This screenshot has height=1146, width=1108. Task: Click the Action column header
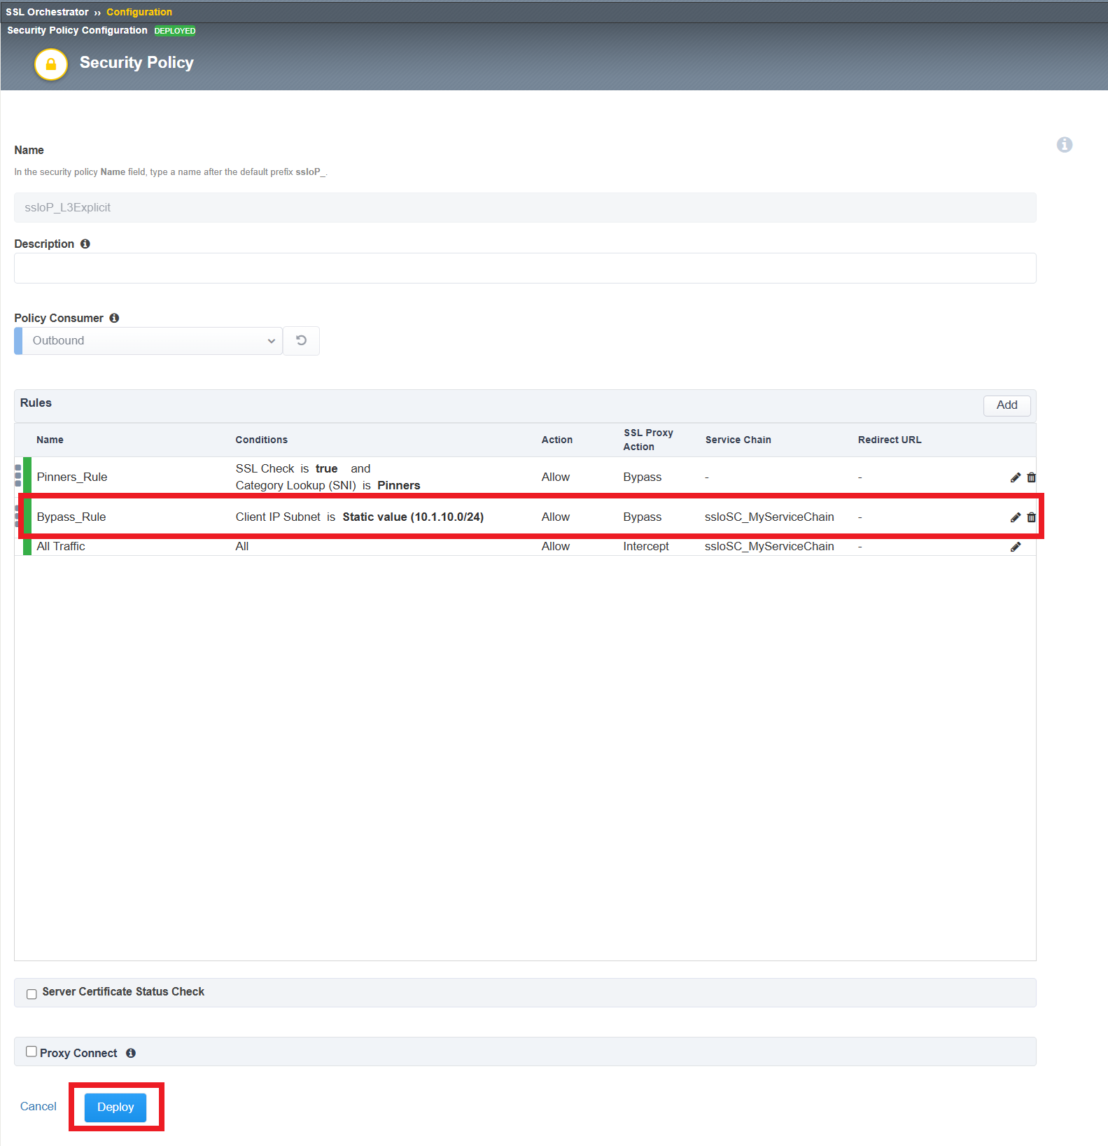pyautogui.click(x=557, y=440)
